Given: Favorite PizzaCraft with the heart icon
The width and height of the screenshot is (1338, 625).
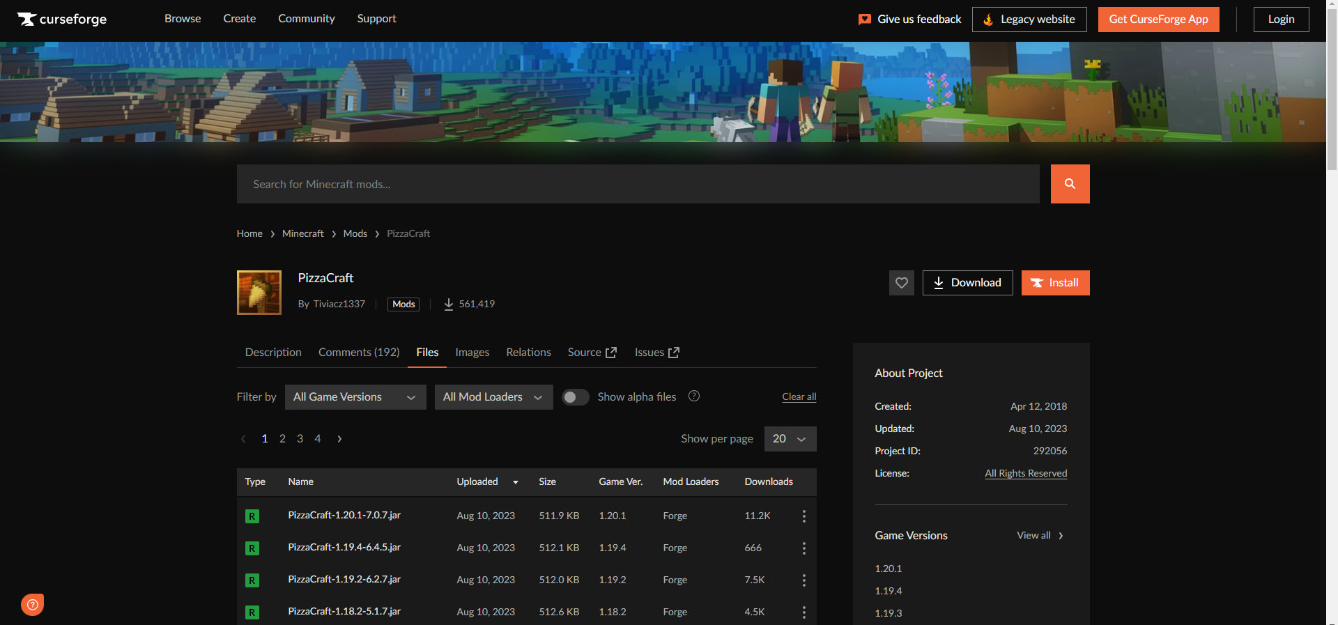Looking at the screenshot, I should pos(901,283).
